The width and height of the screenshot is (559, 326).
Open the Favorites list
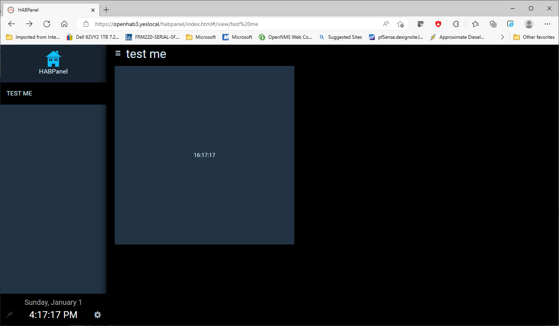coord(475,24)
